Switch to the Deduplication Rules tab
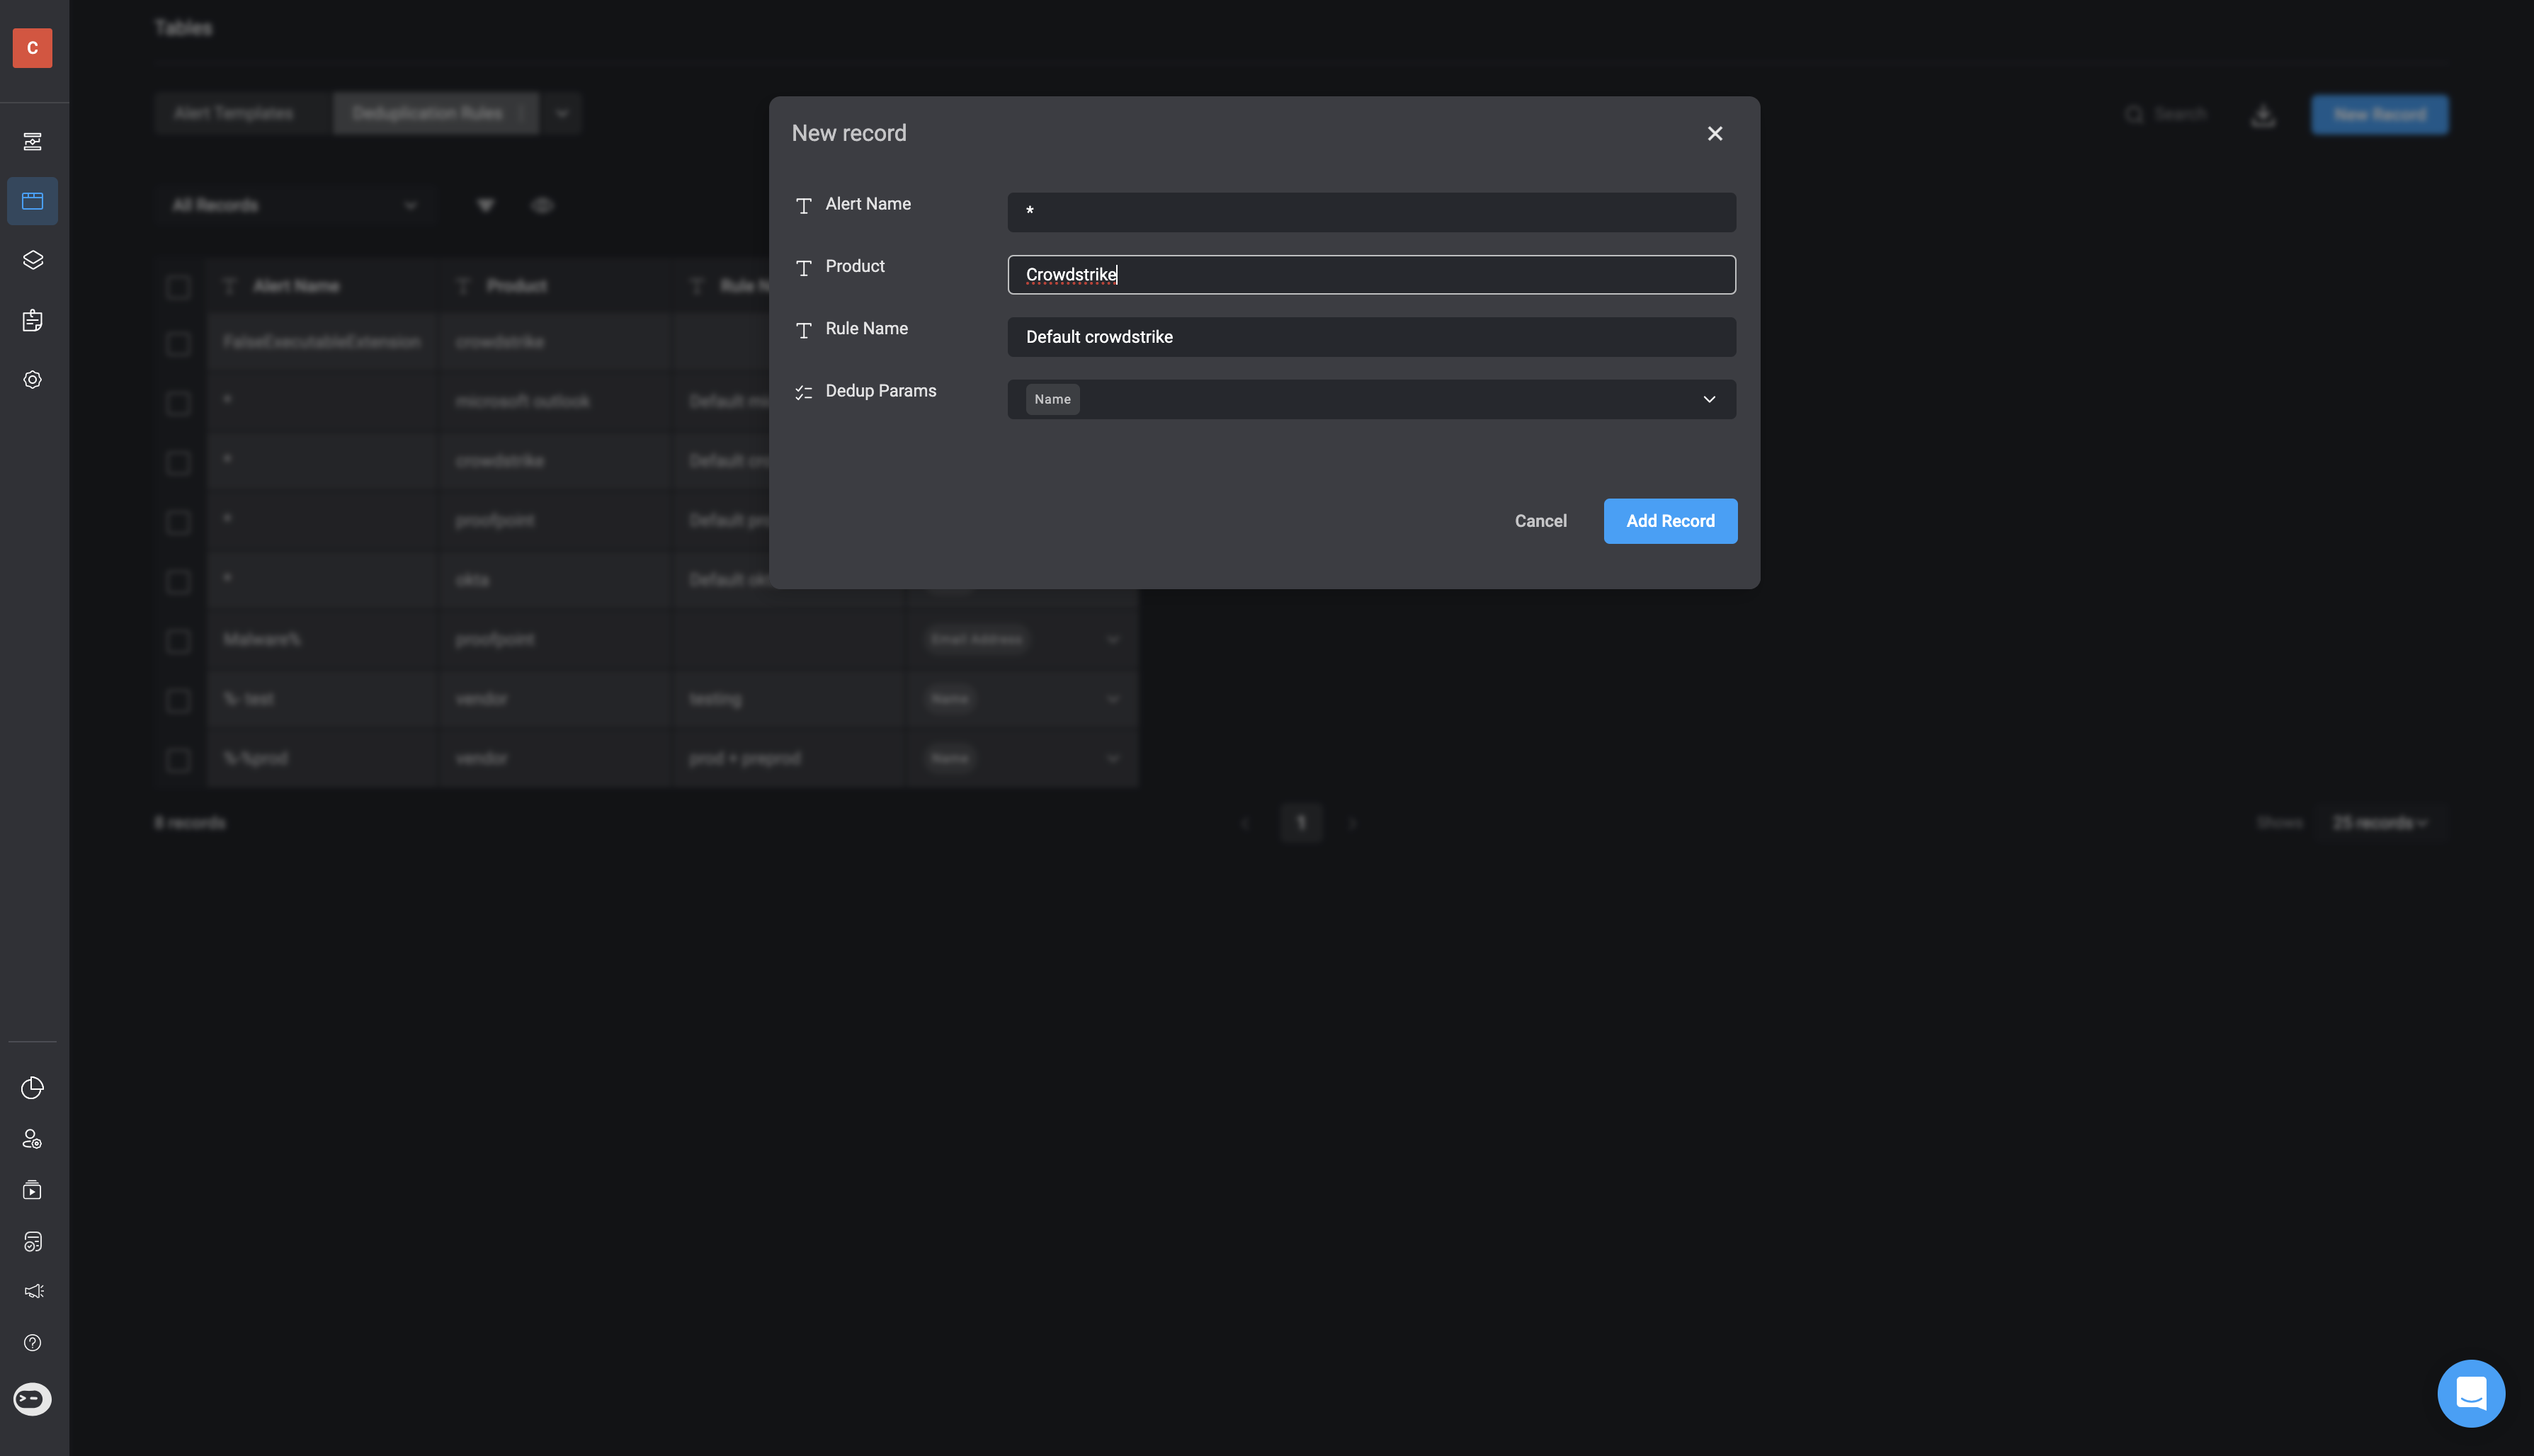This screenshot has width=2534, height=1456. 427,113
